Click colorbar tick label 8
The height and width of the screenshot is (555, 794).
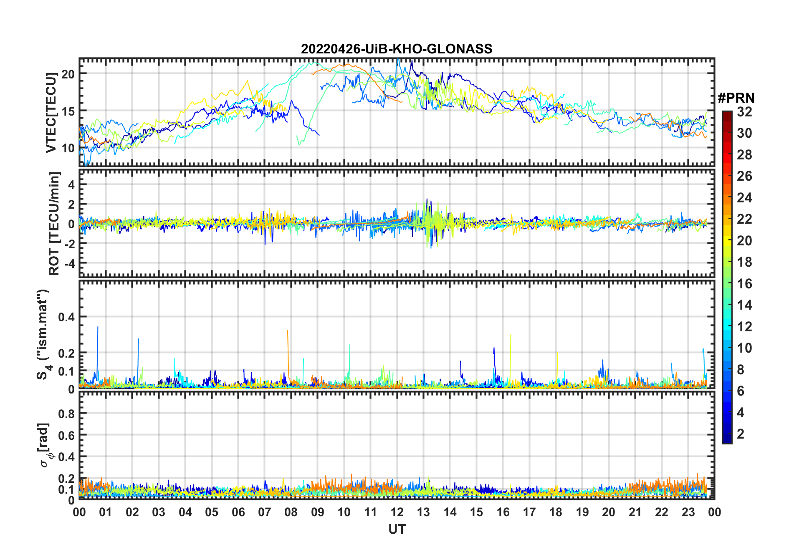(741, 370)
